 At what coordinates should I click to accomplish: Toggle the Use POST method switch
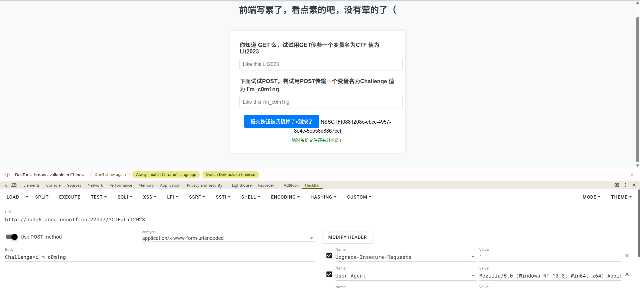12,237
